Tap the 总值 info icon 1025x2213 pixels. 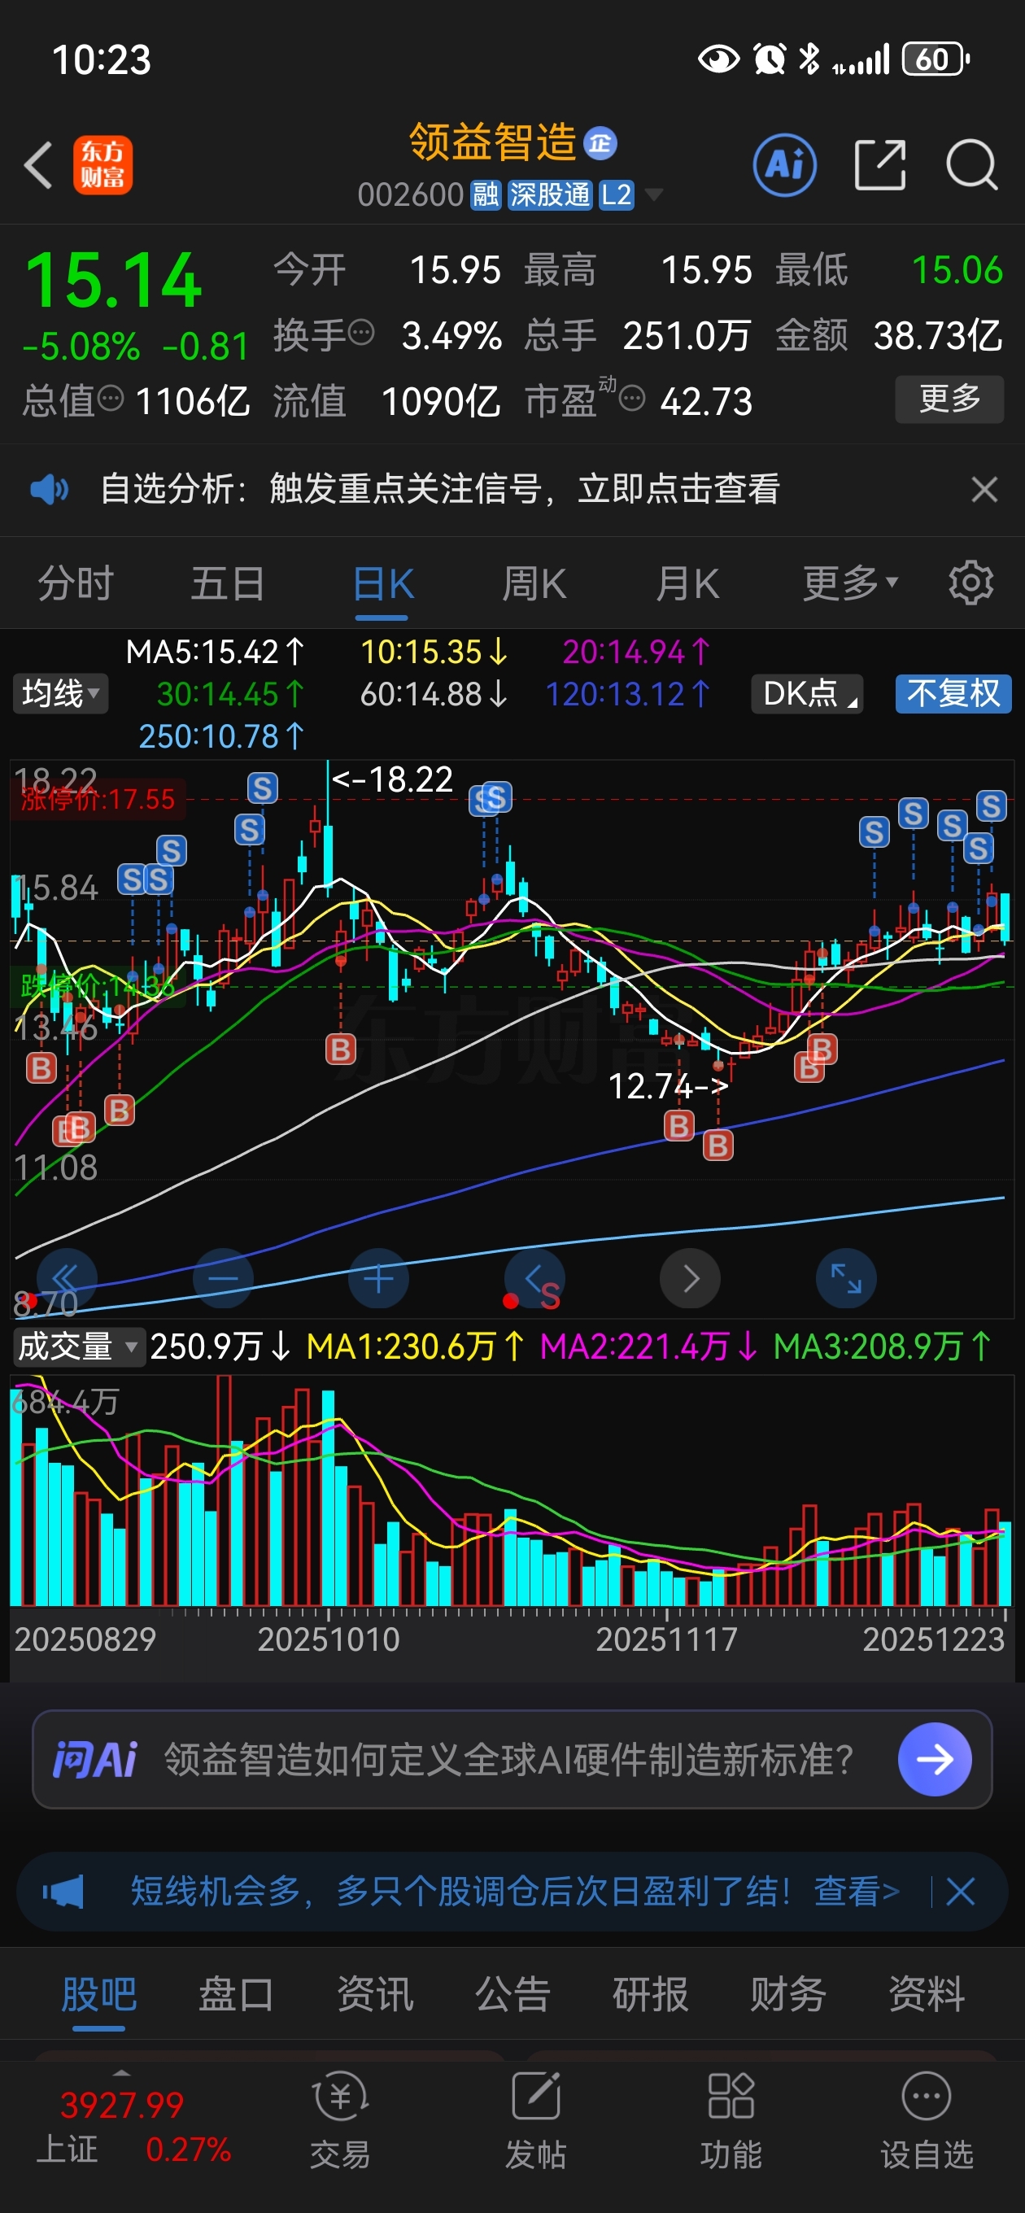111,399
